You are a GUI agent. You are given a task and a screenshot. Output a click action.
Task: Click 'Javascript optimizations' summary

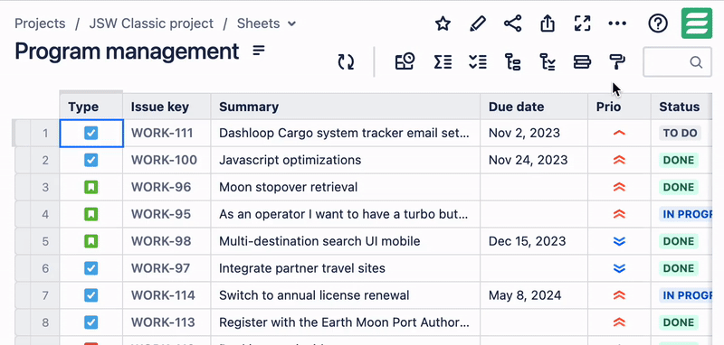pos(290,160)
